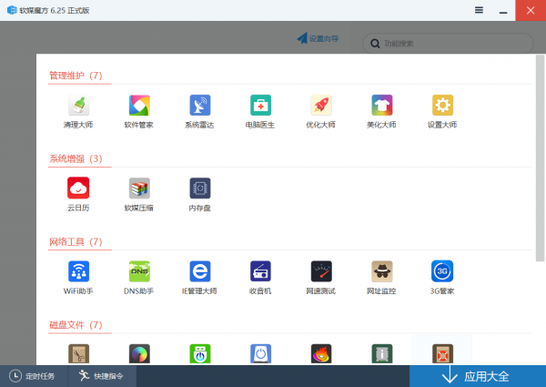Open blue hard-drive power icon under 磁盘文件

[260, 354]
